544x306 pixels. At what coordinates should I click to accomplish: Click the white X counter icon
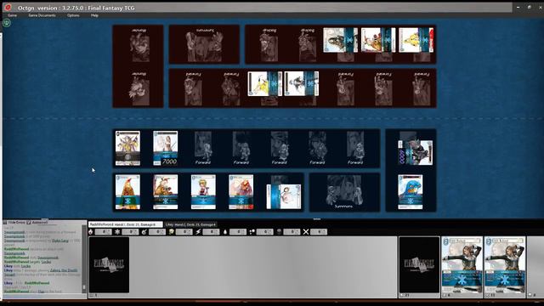tap(306, 232)
